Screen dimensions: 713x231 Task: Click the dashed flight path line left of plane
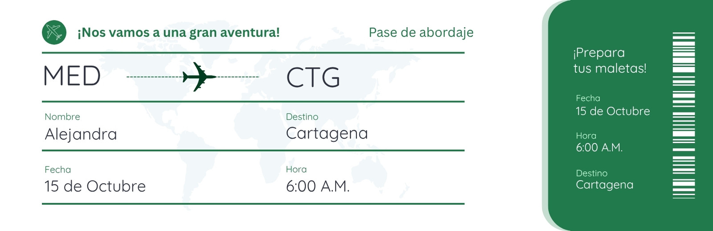click(155, 77)
